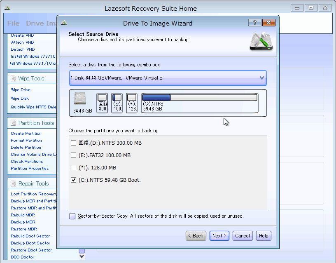This screenshot has height=263, width=336.
Task: Check the (E:) FAT32 100.00 MB partition
Action: pos(73,155)
